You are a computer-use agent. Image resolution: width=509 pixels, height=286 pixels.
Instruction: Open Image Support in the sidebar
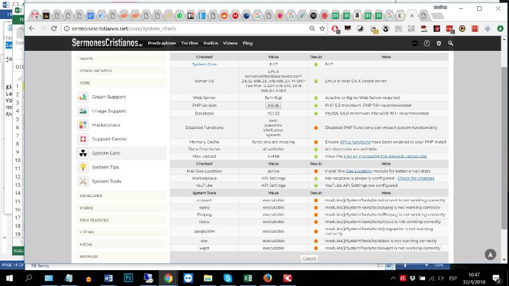pyautogui.click(x=108, y=111)
